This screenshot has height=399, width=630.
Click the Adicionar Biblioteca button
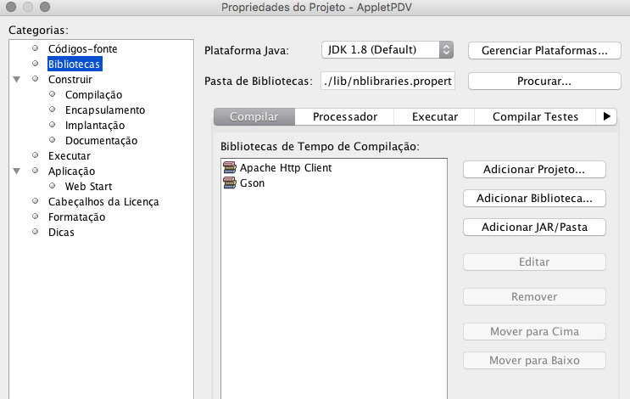tap(534, 199)
